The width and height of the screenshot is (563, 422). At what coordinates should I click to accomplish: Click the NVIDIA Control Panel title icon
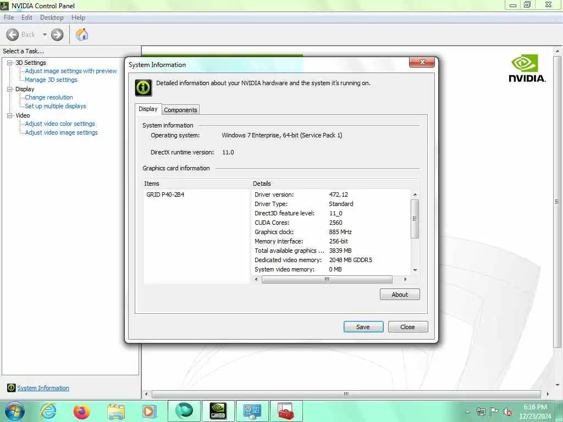4,5
